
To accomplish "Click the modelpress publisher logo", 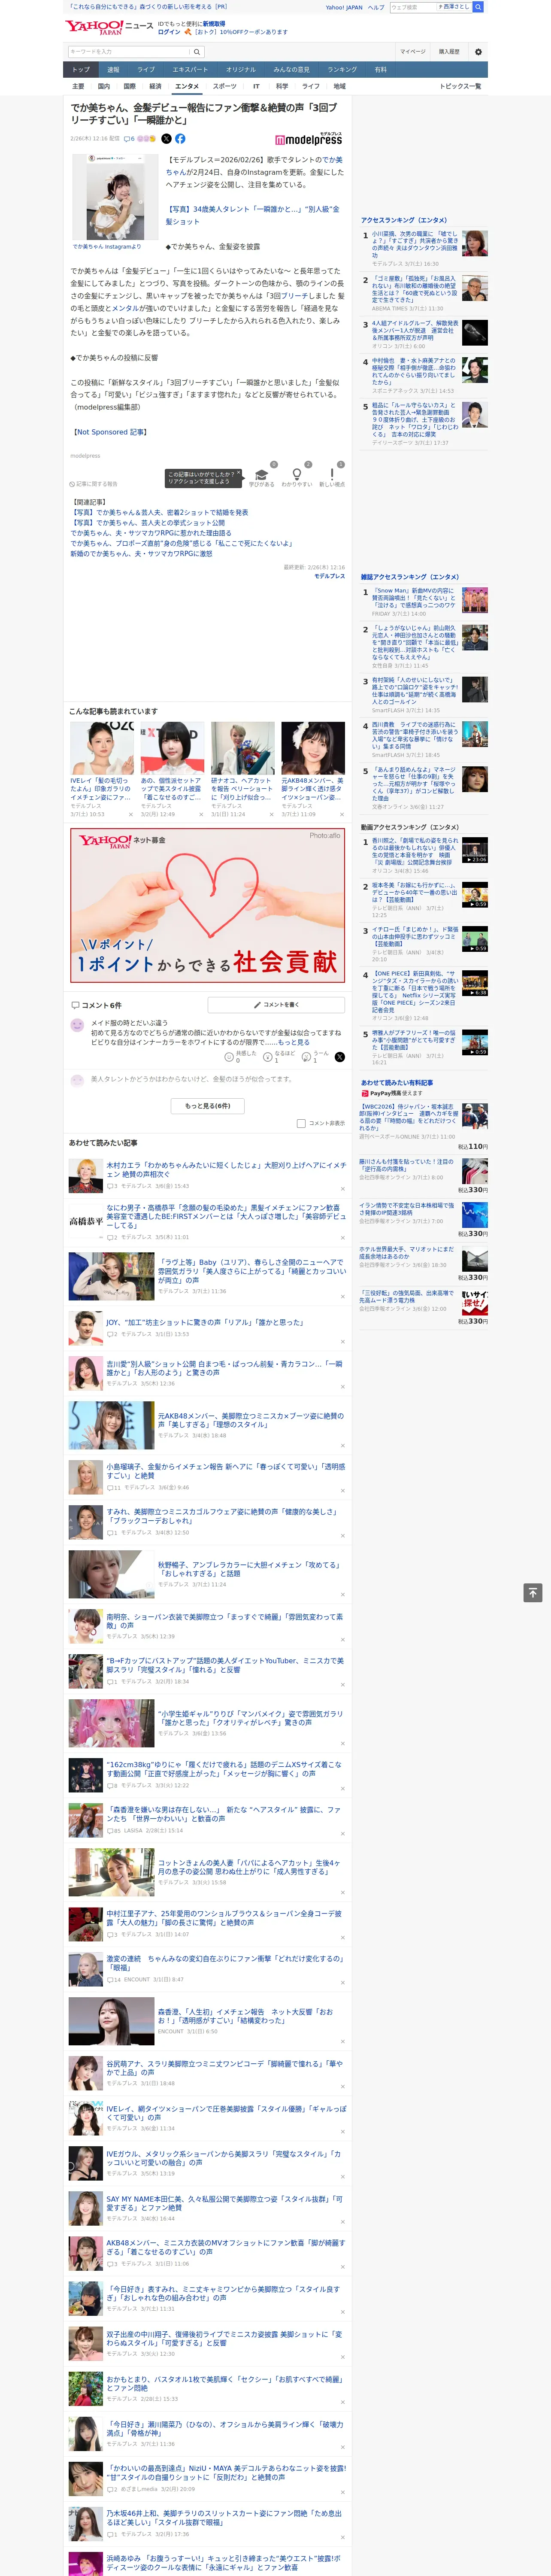I will 308,139.
